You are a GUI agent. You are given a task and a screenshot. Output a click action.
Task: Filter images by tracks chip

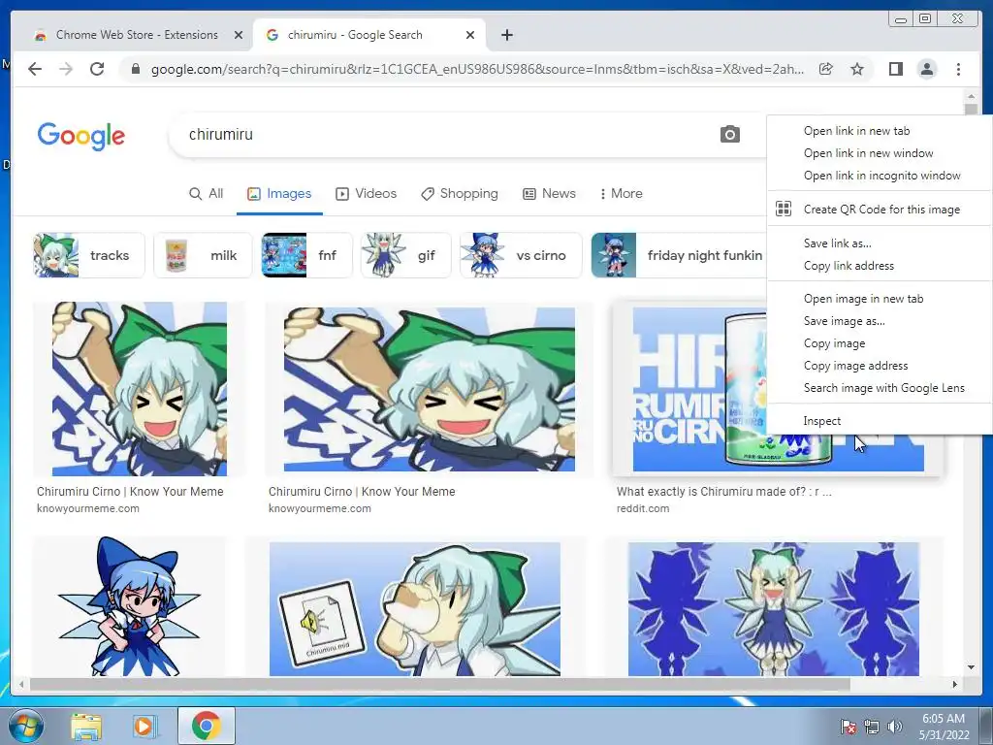88,255
